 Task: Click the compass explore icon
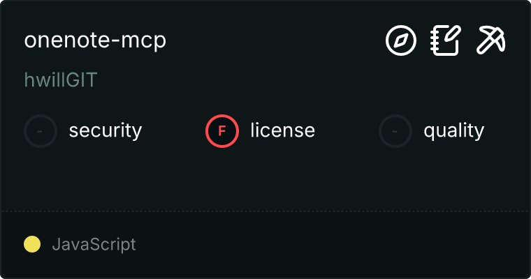(401, 40)
